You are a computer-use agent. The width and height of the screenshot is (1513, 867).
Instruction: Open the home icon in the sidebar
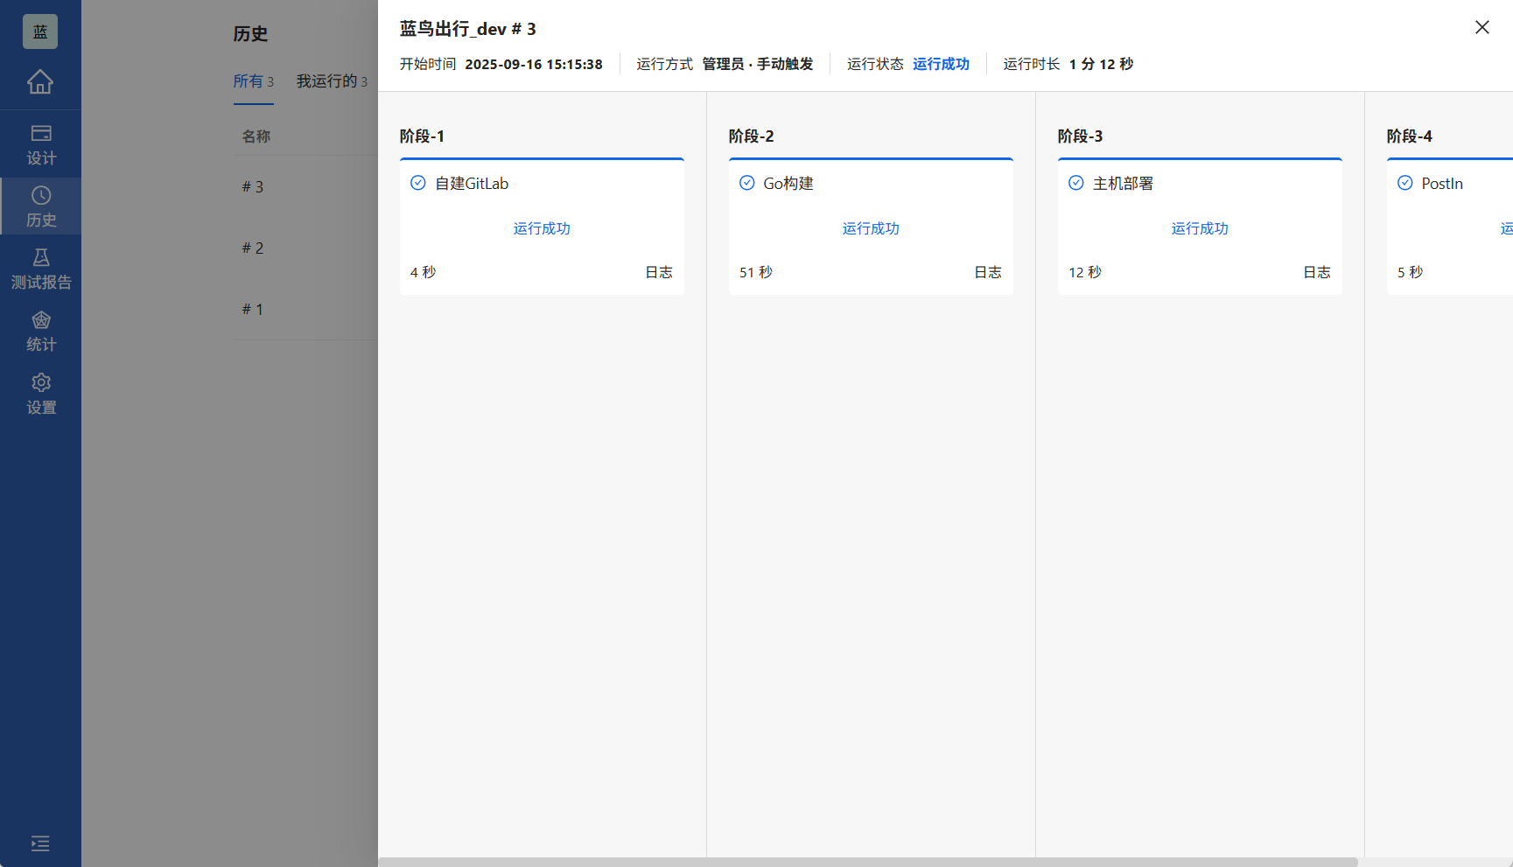(40, 81)
